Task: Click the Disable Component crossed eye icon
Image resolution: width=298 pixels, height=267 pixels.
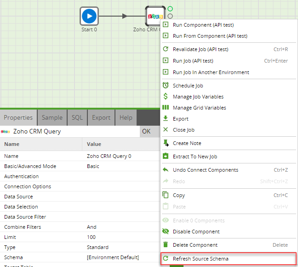Action: coord(166,232)
